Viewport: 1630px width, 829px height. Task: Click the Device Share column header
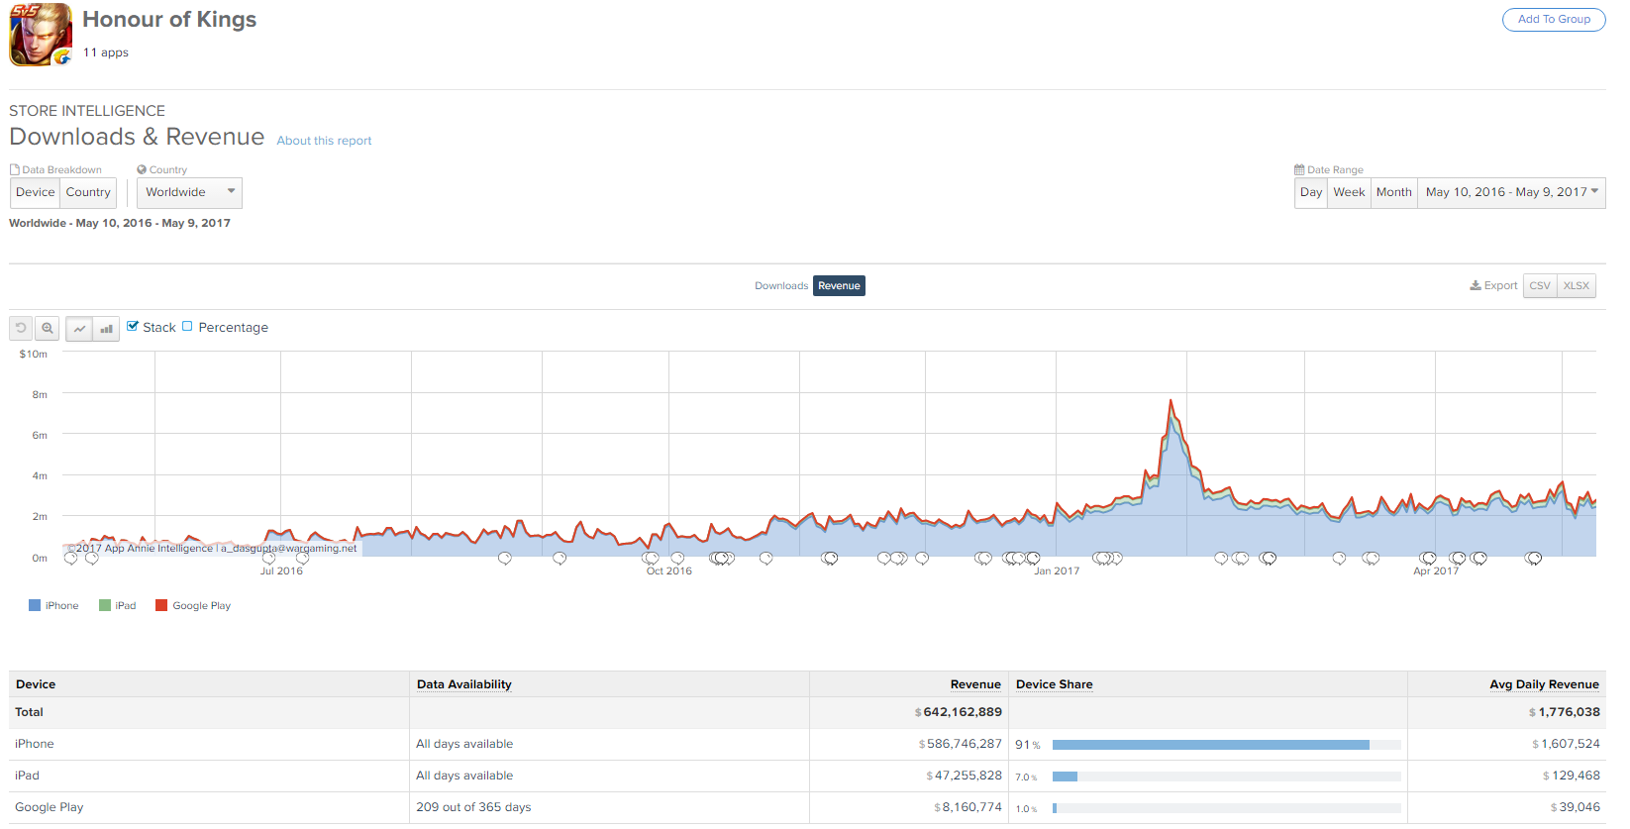pos(1055,684)
